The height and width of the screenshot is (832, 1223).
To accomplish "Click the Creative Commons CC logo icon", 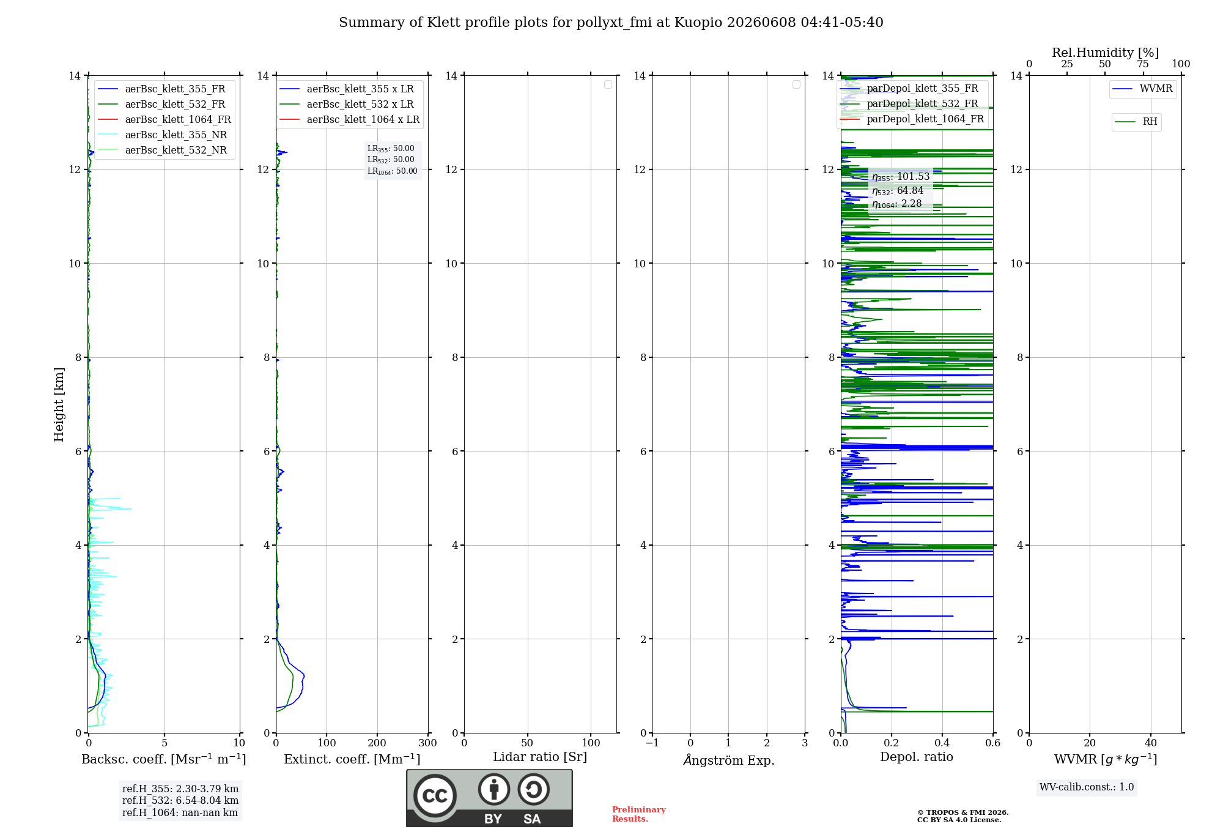I will pos(435,795).
